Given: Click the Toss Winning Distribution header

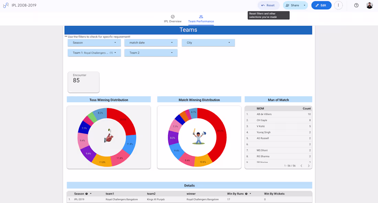Looking at the screenshot, I should point(109,100).
